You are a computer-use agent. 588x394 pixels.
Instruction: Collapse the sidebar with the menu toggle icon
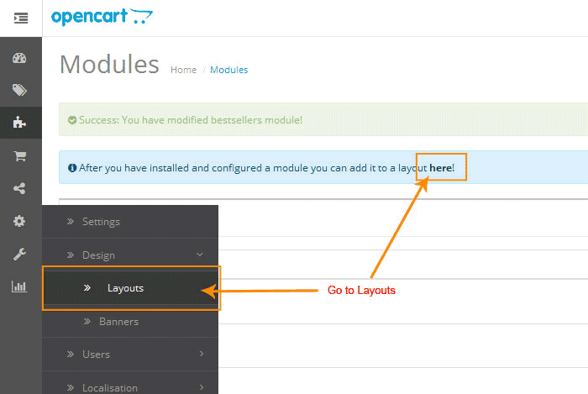pos(21,18)
